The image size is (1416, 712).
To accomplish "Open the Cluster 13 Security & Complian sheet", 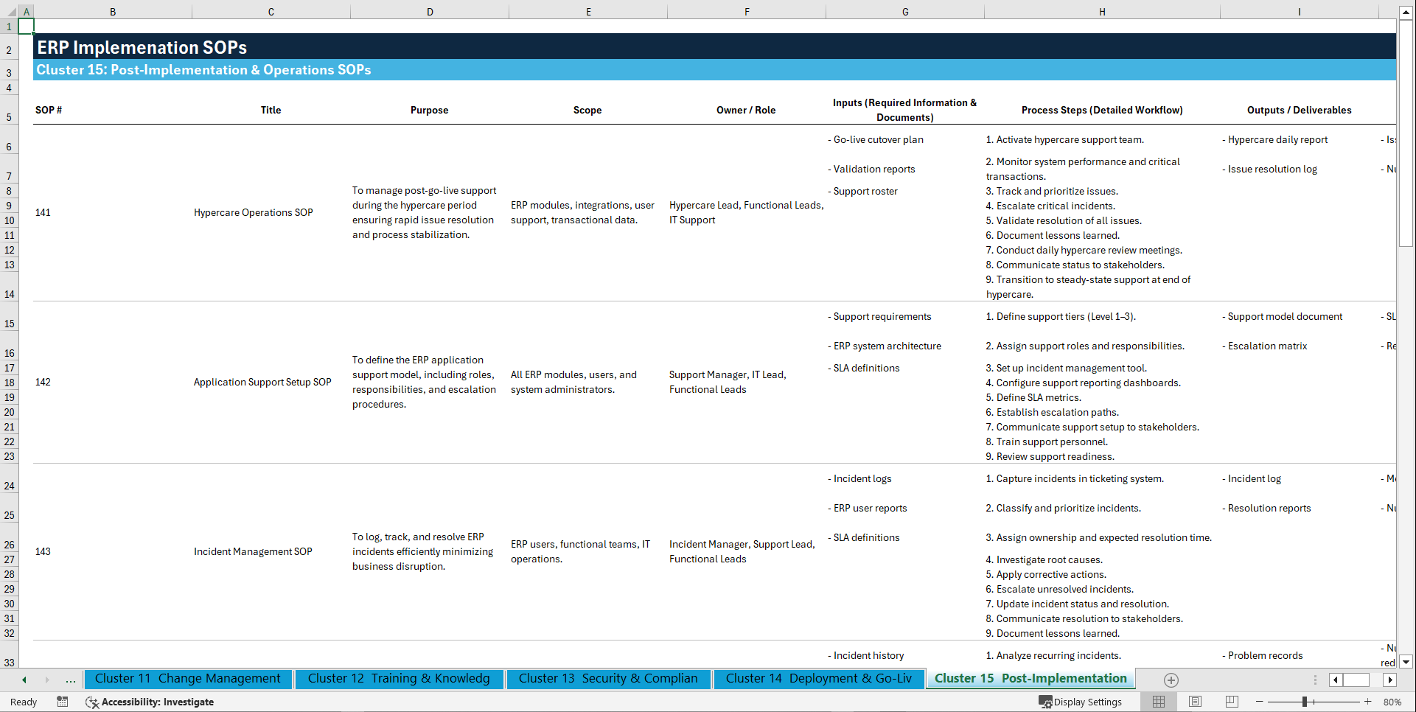I will pyautogui.click(x=608, y=679).
